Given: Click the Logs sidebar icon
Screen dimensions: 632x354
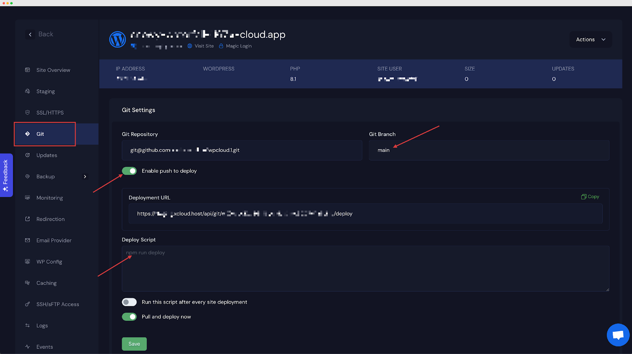Looking at the screenshot, I should (27, 325).
